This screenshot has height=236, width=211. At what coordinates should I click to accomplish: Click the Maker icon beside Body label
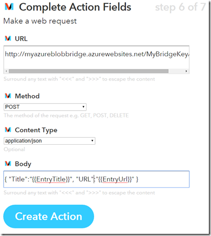click(x=8, y=164)
